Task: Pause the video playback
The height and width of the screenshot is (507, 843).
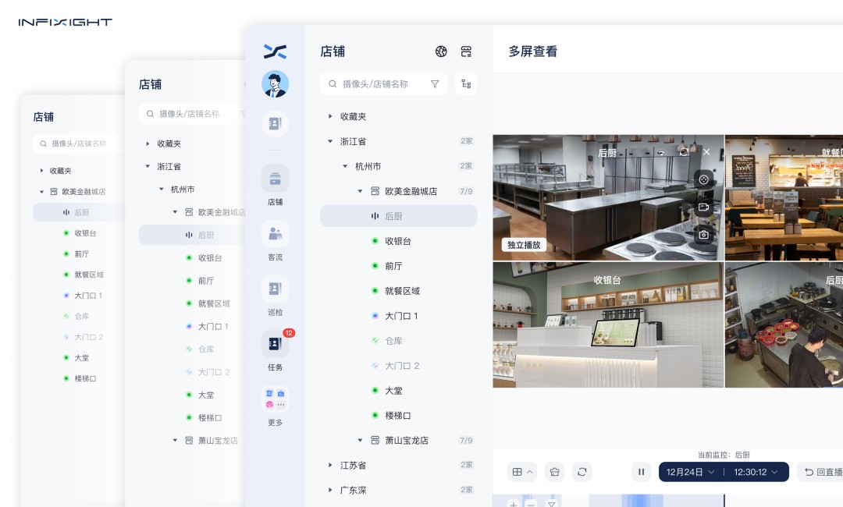Action: pos(641,472)
